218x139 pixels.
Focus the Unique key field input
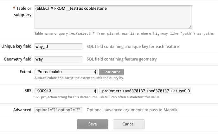pyautogui.click(x=58, y=47)
